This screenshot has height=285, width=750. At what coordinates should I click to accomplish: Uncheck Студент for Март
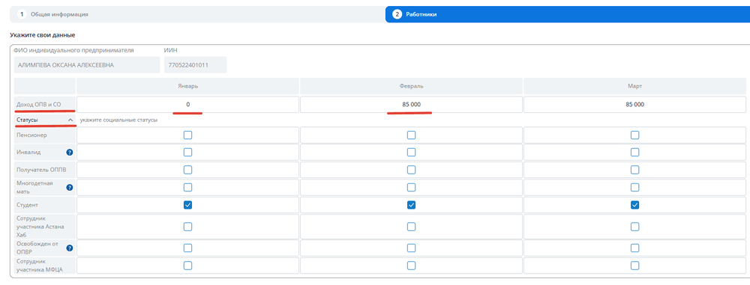click(x=634, y=205)
